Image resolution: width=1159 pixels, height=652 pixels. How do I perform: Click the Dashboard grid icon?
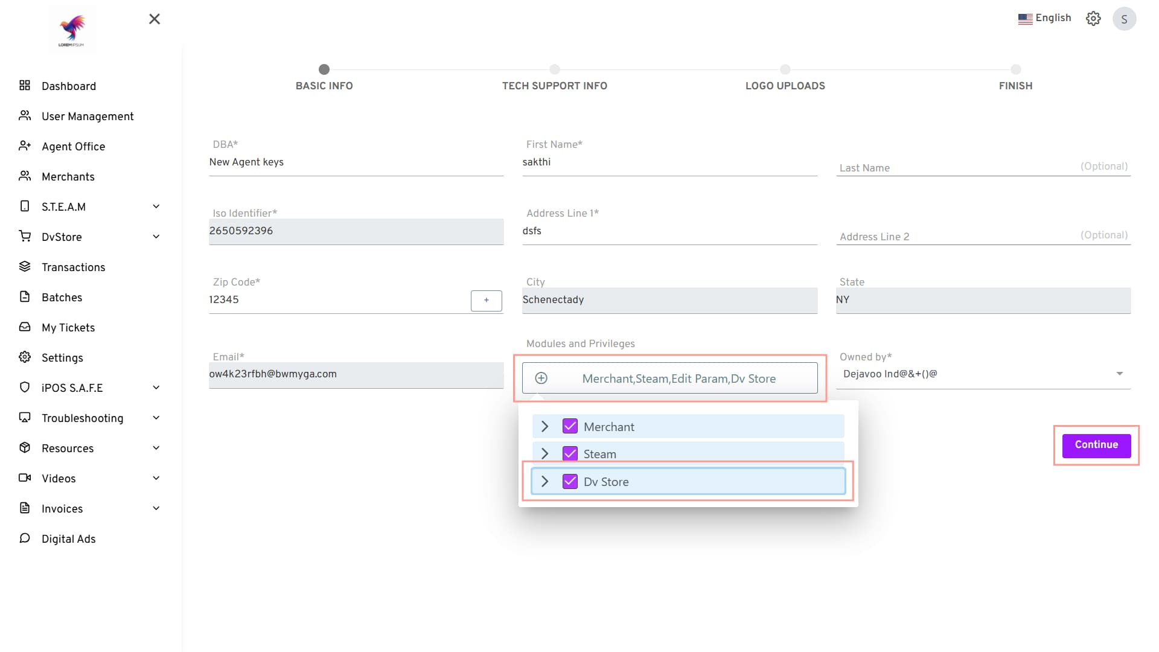[25, 85]
